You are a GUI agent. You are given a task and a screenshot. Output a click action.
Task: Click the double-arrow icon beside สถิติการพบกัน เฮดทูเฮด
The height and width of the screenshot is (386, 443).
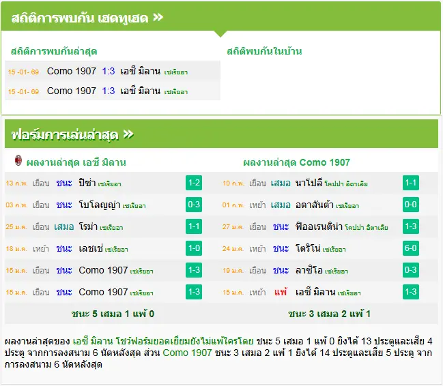tap(158, 18)
